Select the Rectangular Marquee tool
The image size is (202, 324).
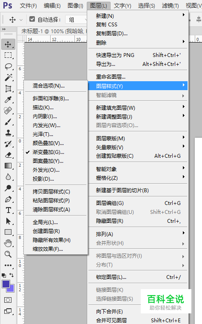[x=8, y=55]
